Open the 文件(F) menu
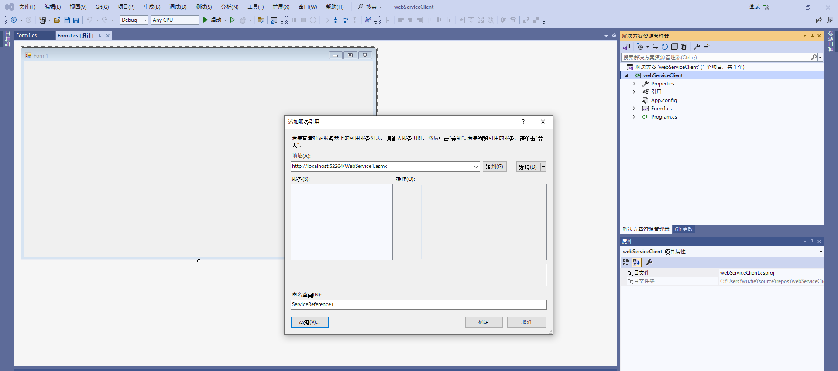The width and height of the screenshot is (838, 371). [x=27, y=7]
